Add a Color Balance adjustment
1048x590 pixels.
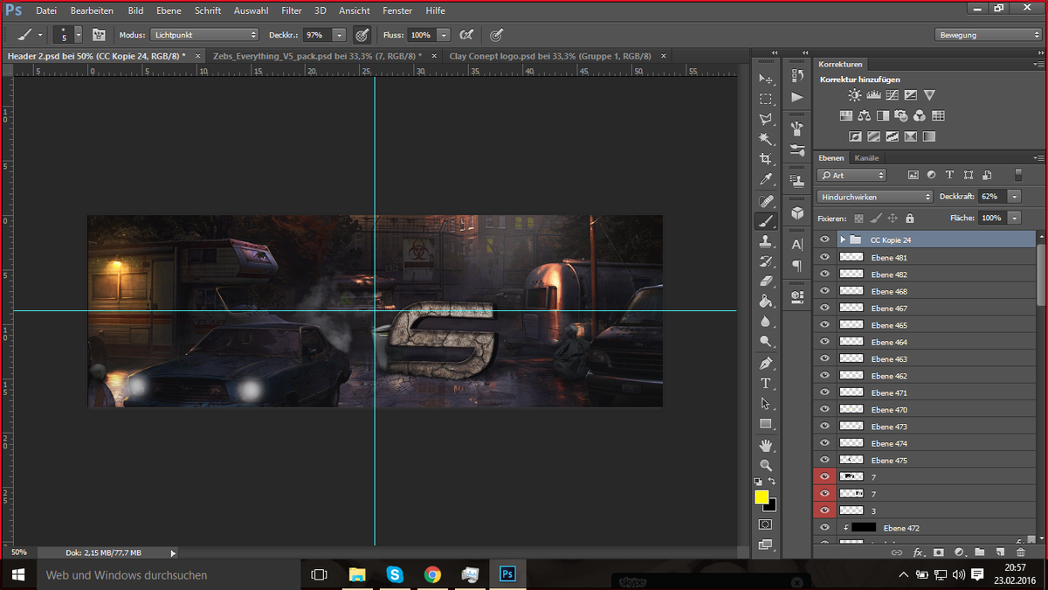[865, 115]
